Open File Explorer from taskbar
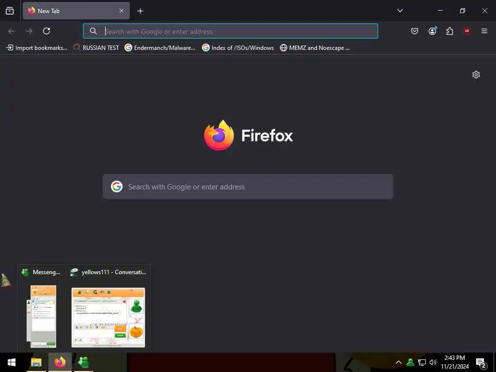496x372 pixels. pyautogui.click(x=36, y=362)
